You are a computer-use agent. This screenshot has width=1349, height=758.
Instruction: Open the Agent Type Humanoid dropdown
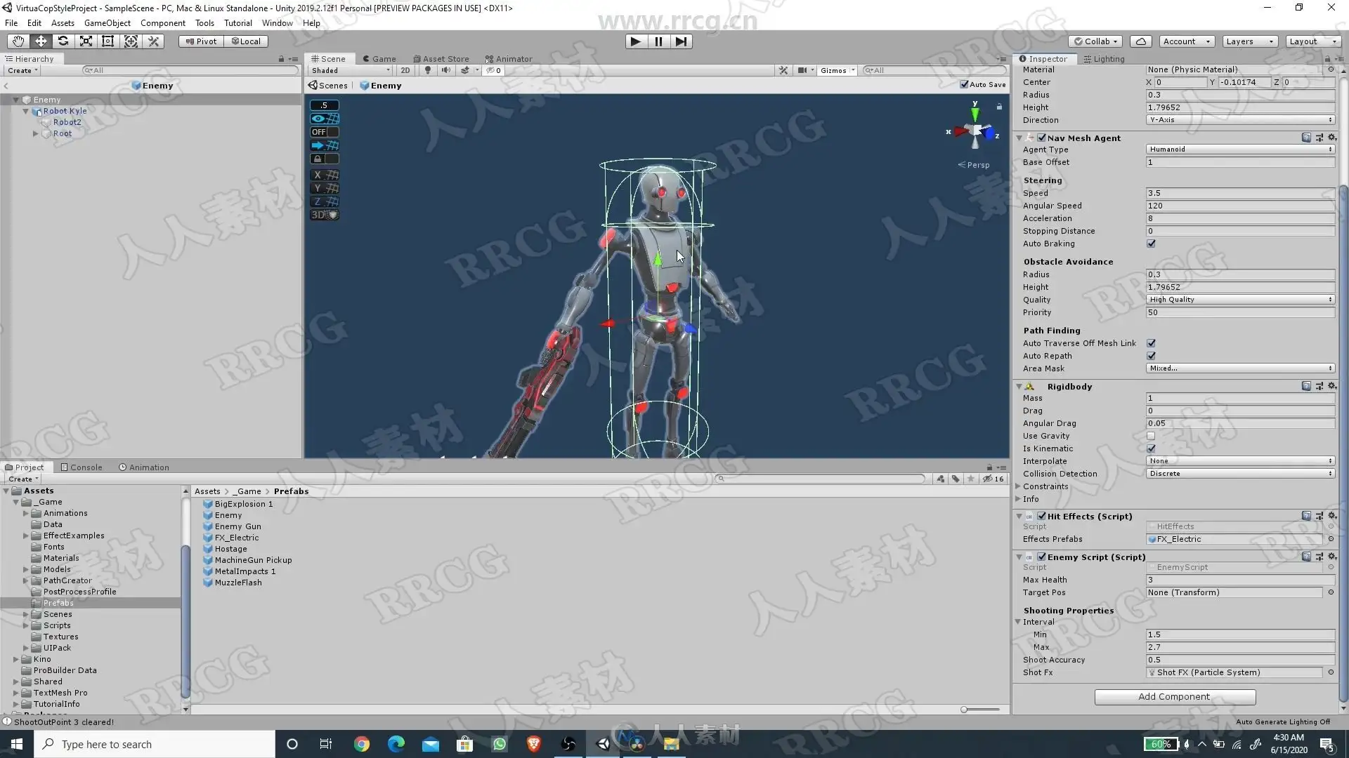pyautogui.click(x=1240, y=149)
